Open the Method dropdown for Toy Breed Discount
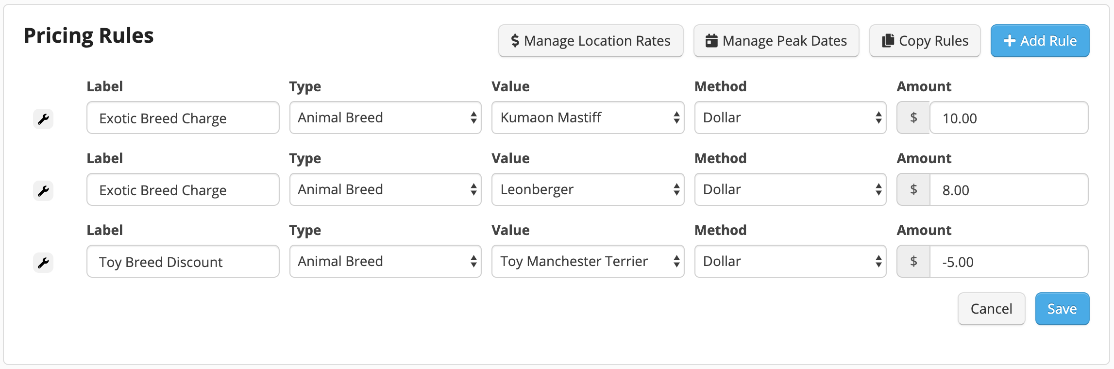Screen dimensions: 1114x369 790,261
